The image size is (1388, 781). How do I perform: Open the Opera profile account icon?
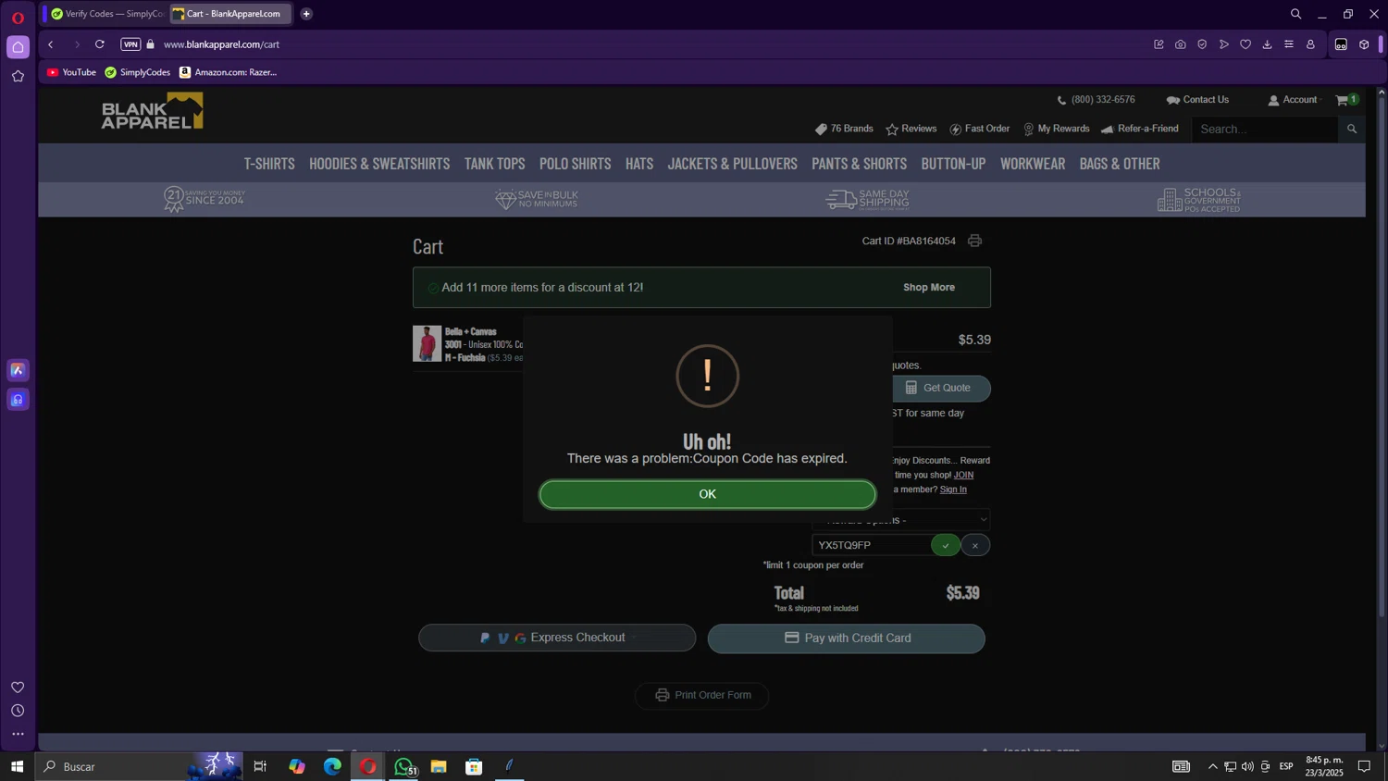tap(1310, 44)
